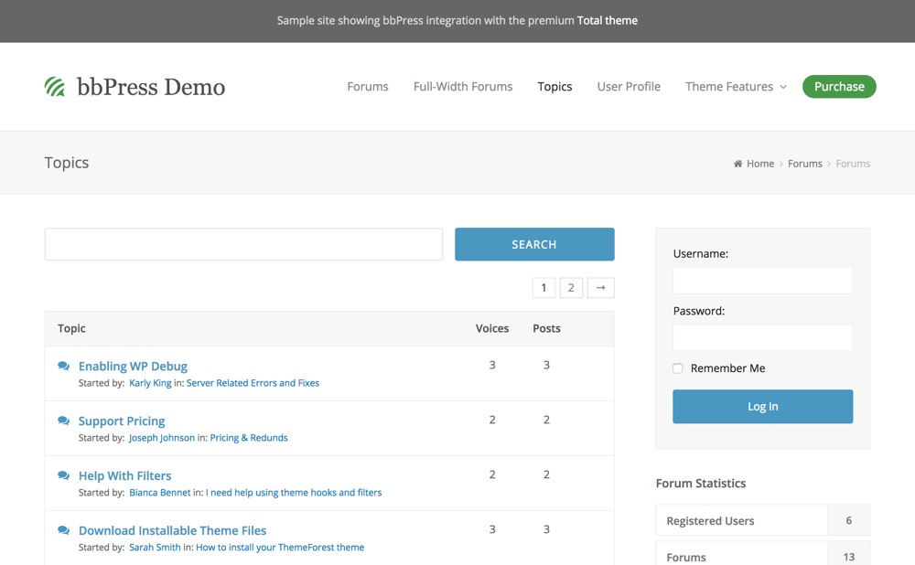The image size is (915, 565).
Task: Click the chat bubble icon beside Support Pricing
Action: (64, 421)
